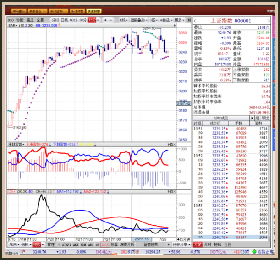Switch chart to 日线 daily period
The height and width of the screenshot is (260, 280).
tap(64, 20)
